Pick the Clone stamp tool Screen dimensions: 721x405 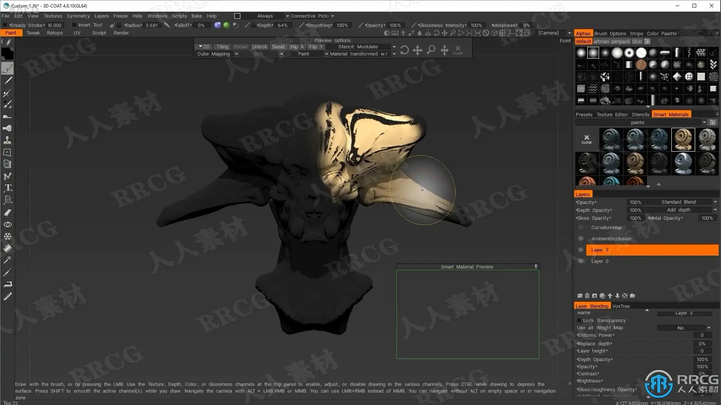click(8, 140)
